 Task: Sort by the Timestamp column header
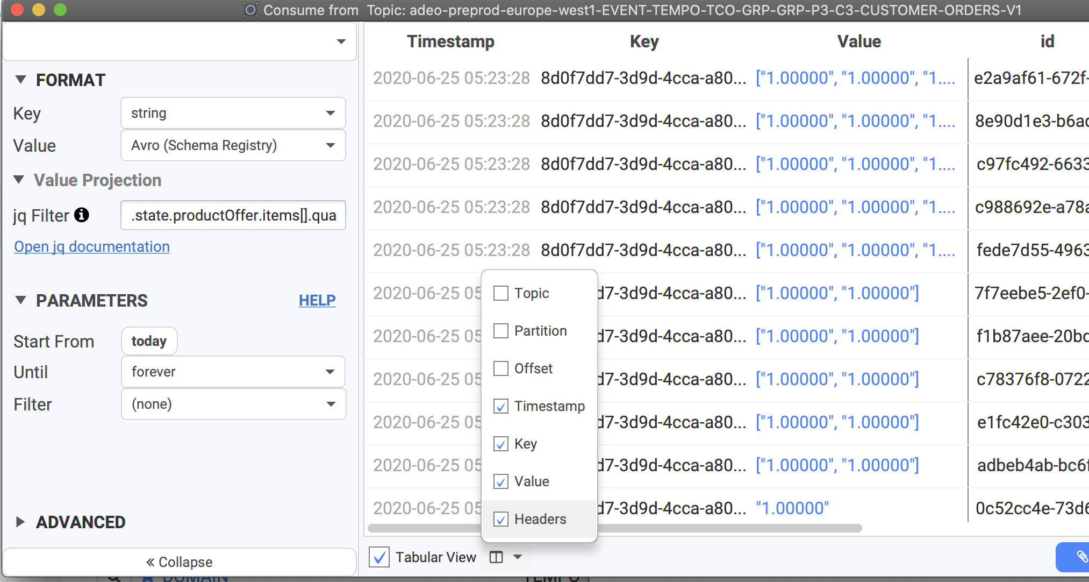coord(450,41)
